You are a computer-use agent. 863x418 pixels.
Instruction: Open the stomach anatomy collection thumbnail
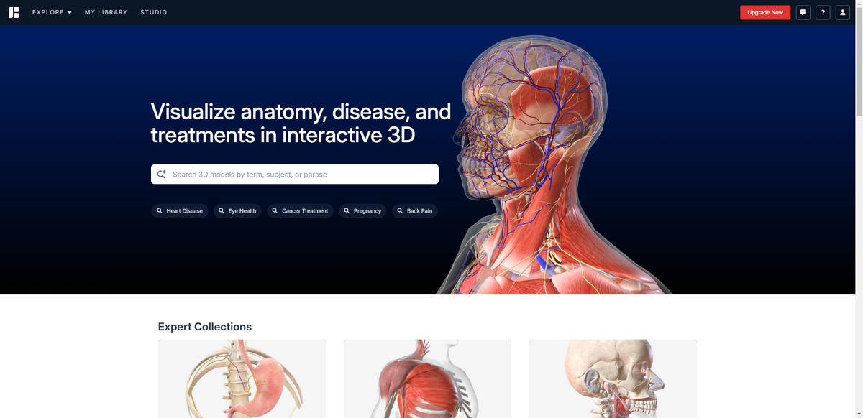pyautogui.click(x=242, y=378)
